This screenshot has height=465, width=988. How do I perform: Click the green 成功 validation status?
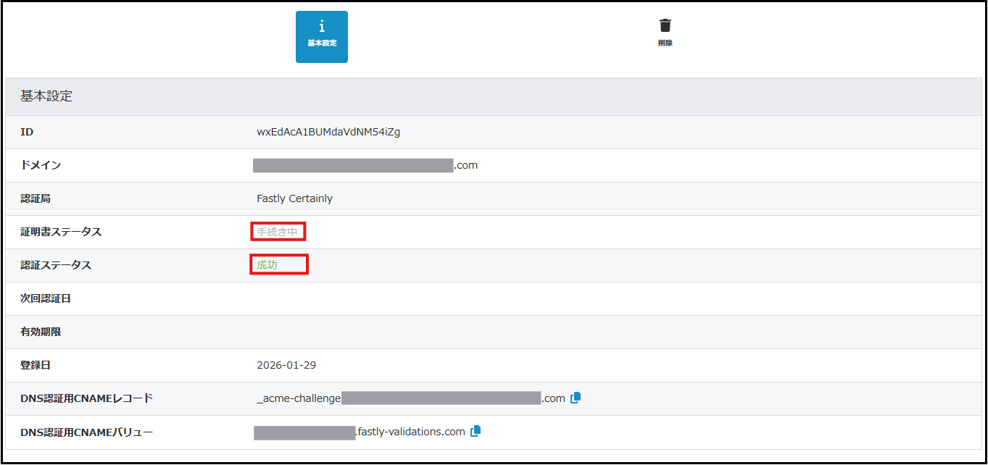click(x=267, y=265)
